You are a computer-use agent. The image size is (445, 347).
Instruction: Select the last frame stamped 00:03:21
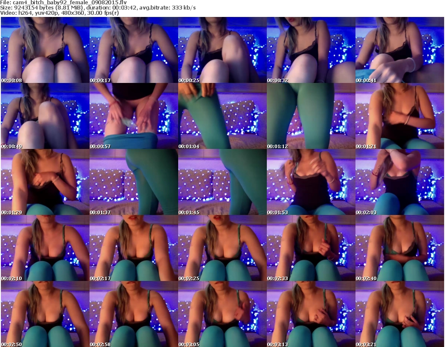(x=400, y=314)
